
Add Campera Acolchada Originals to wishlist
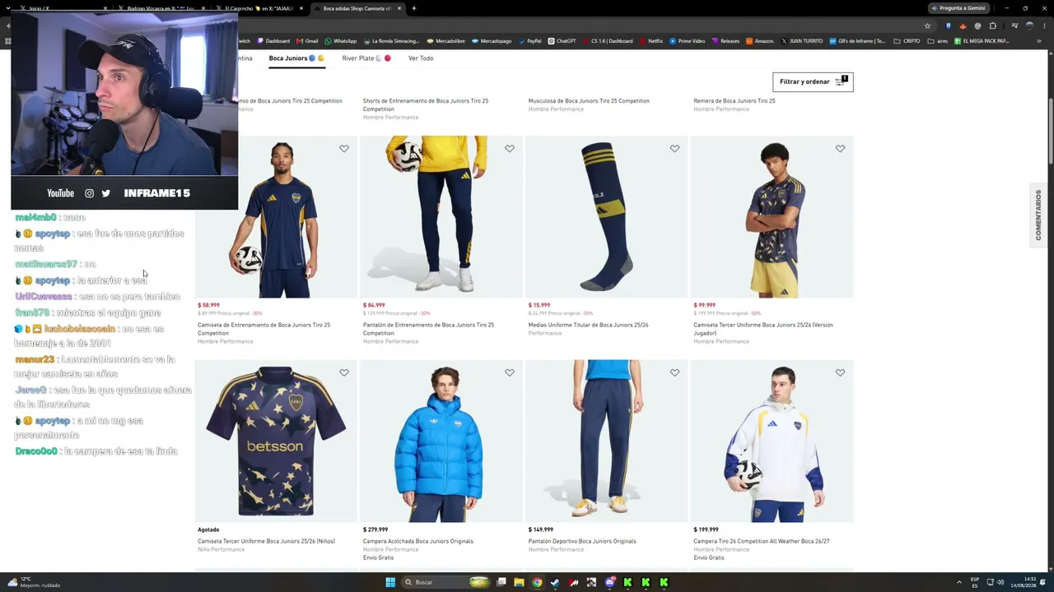[510, 372]
